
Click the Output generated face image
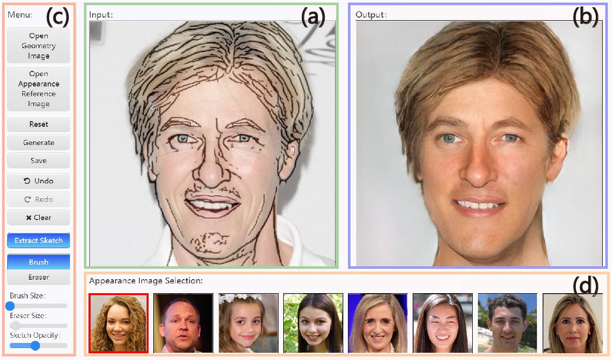coord(479,143)
